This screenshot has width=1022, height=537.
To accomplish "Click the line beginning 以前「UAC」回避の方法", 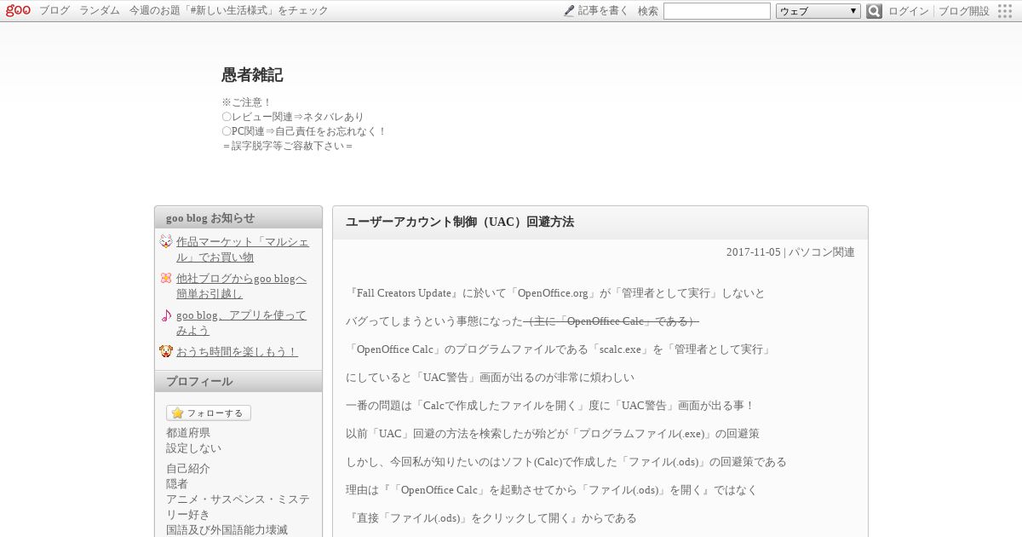I will pyautogui.click(x=553, y=434).
